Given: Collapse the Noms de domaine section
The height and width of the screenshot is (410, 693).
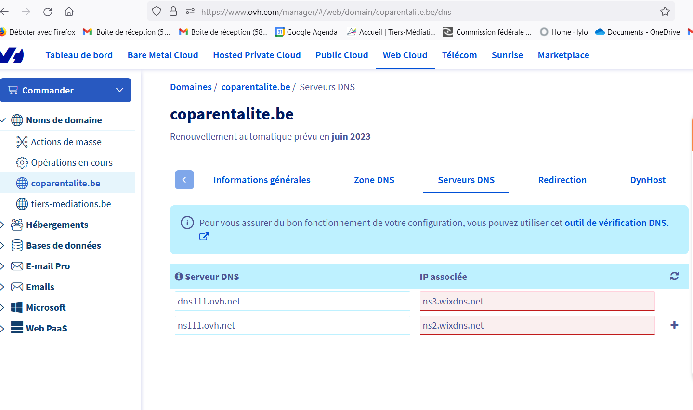Looking at the screenshot, I should click(2, 120).
